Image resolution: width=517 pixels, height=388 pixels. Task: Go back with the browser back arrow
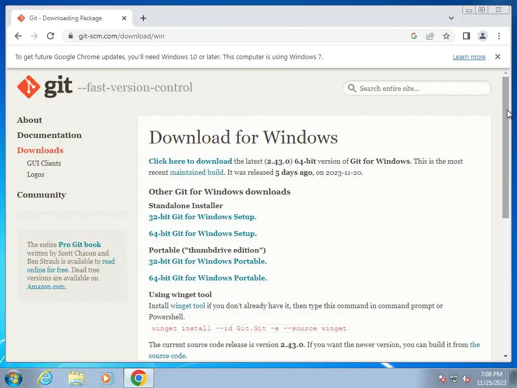coord(18,36)
